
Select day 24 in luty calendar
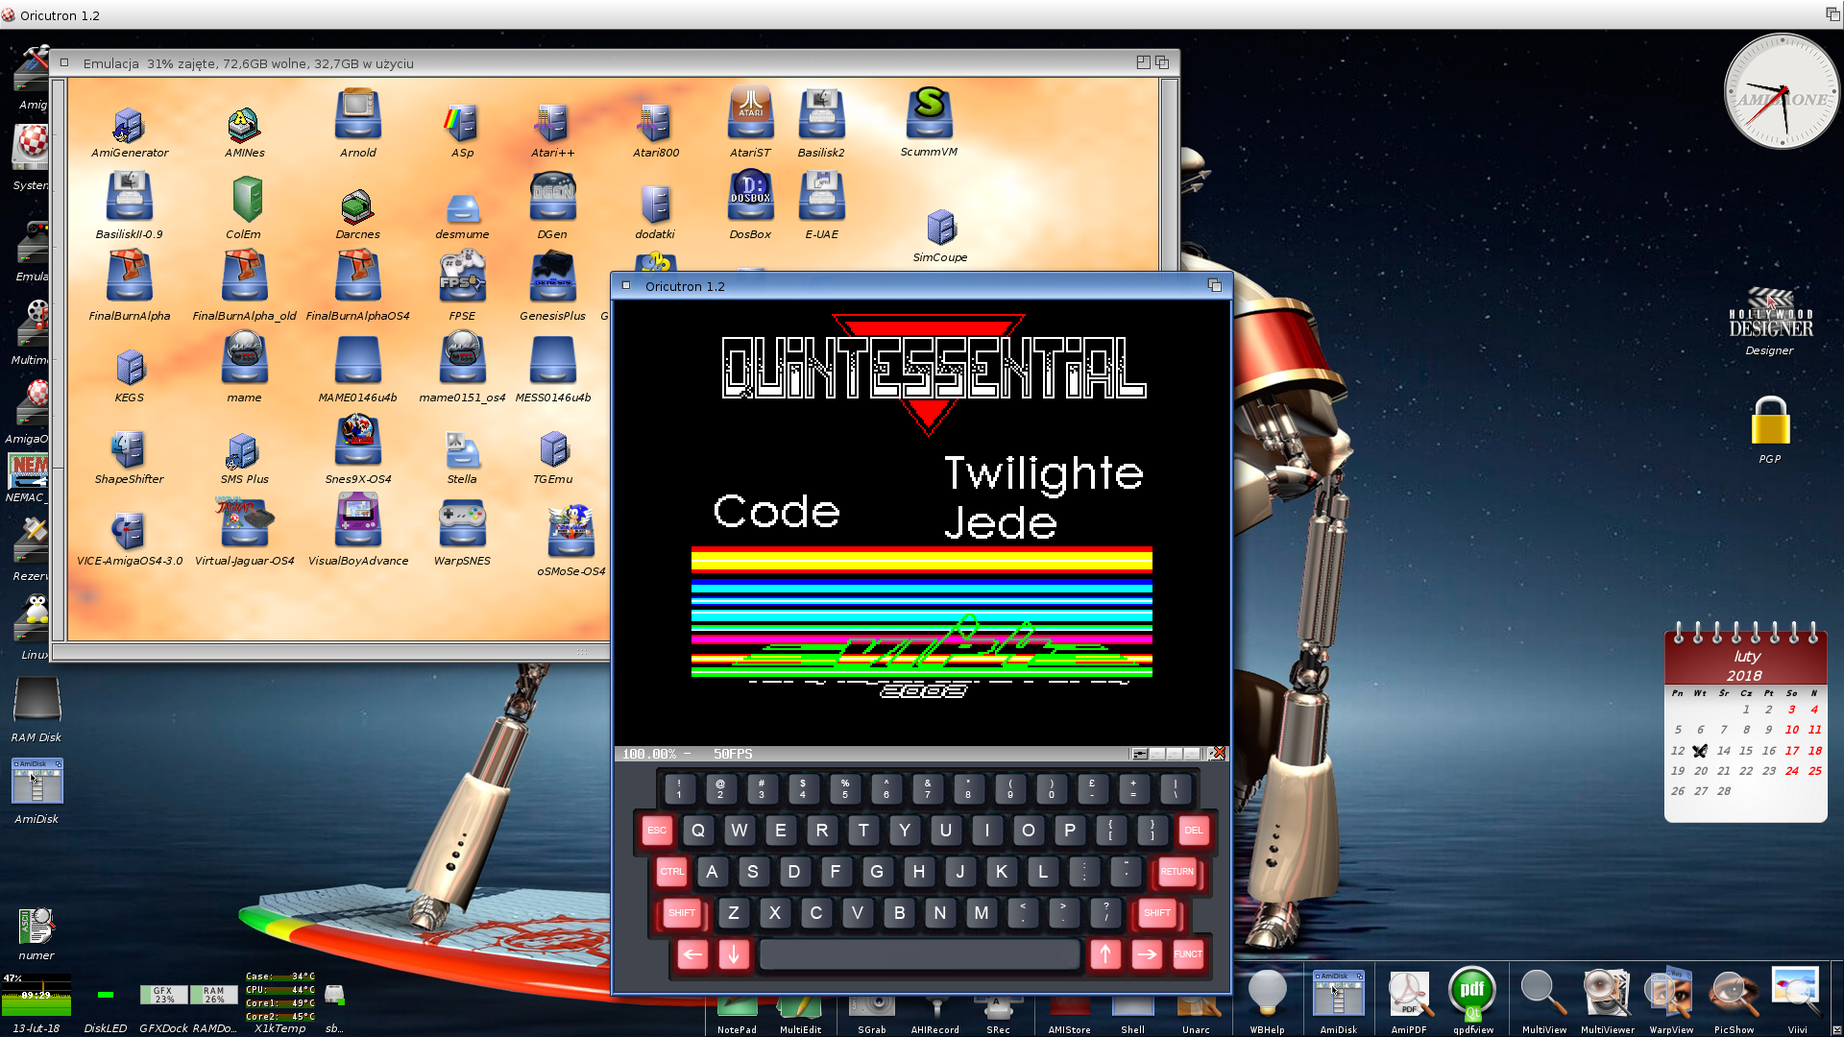click(x=1792, y=771)
